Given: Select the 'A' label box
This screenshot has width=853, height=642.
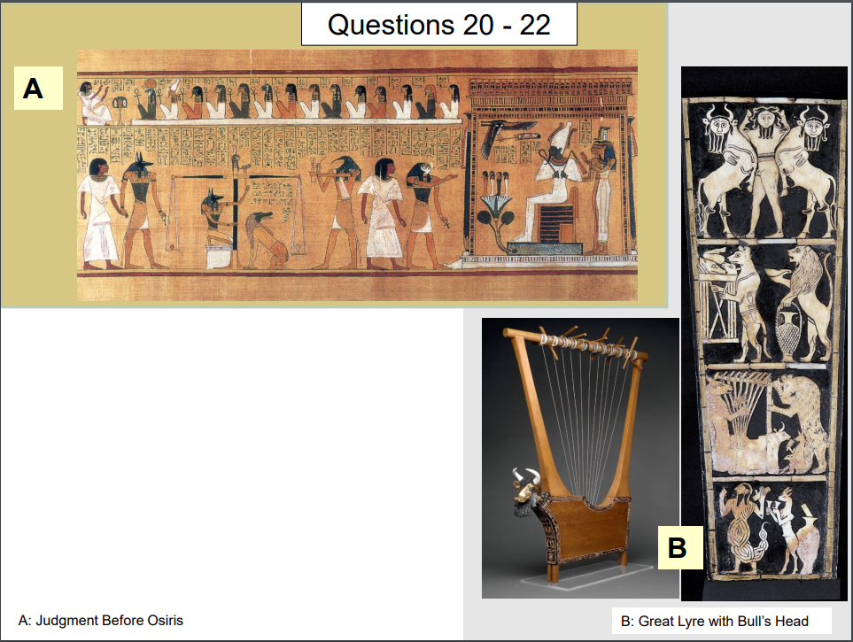Looking at the screenshot, I should point(38,89).
